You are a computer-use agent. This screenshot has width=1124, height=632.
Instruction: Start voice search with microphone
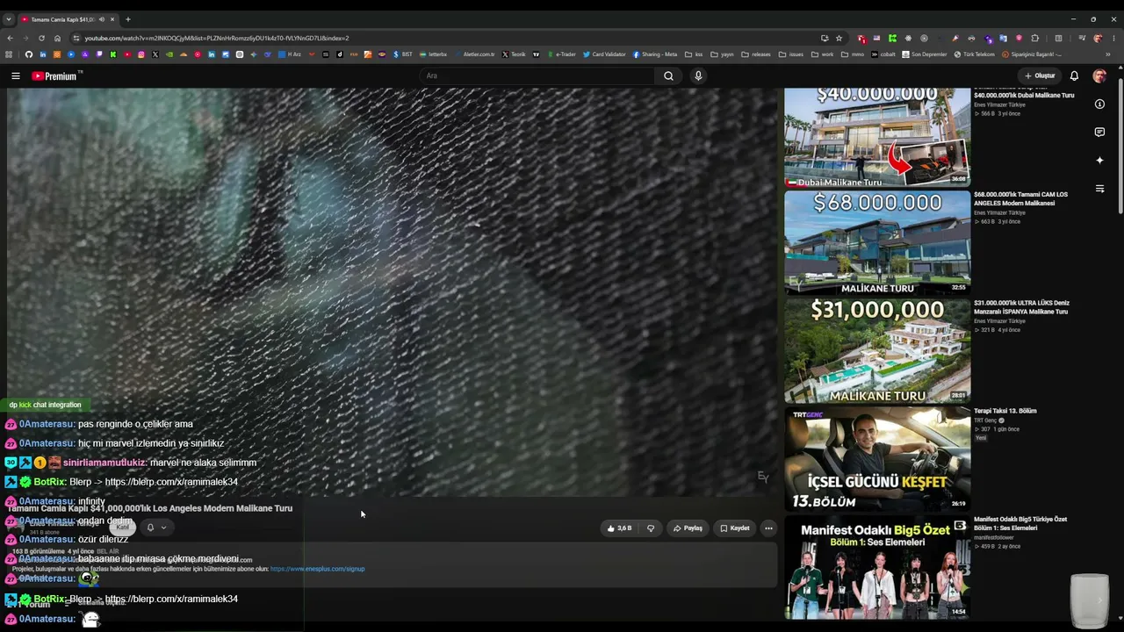[698, 76]
